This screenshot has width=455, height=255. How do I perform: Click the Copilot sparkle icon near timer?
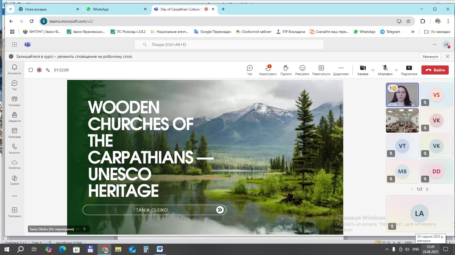pyautogui.click(x=48, y=70)
